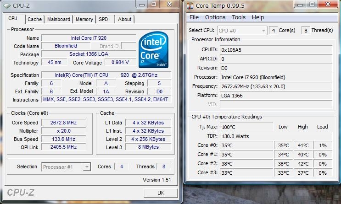Click the Platform LGA 1366 field

tap(276, 96)
